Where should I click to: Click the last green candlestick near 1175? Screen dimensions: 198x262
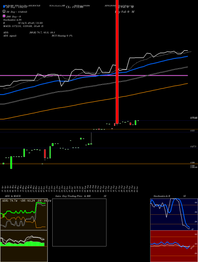(x=135, y=123)
